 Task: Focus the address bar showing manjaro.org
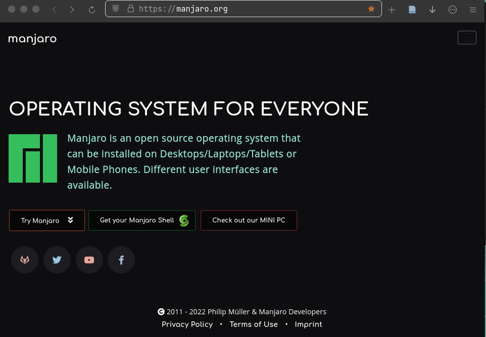(244, 9)
